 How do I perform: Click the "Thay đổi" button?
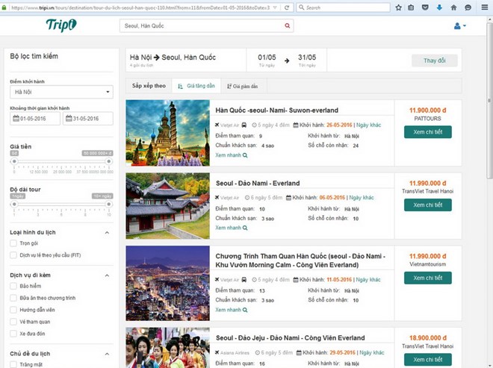[434, 60]
